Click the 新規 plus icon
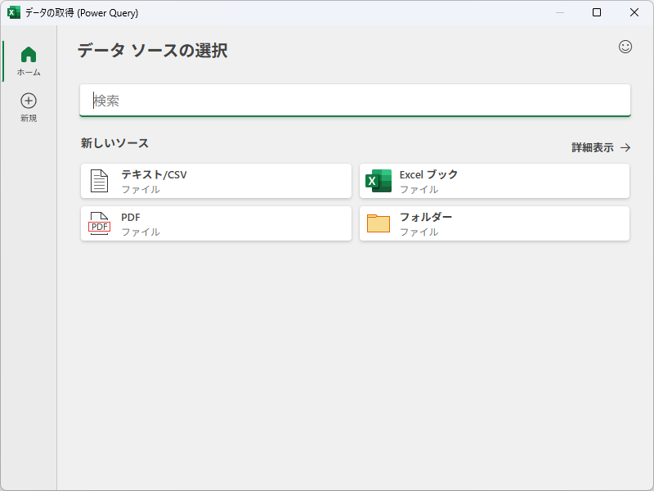654x491 pixels. point(29,102)
